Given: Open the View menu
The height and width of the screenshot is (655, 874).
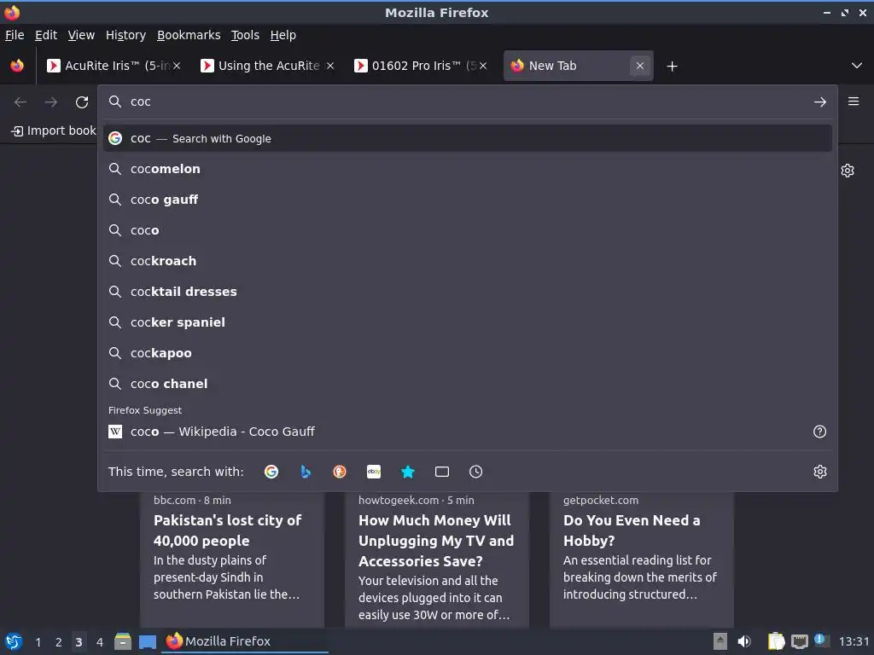Looking at the screenshot, I should click(x=81, y=35).
